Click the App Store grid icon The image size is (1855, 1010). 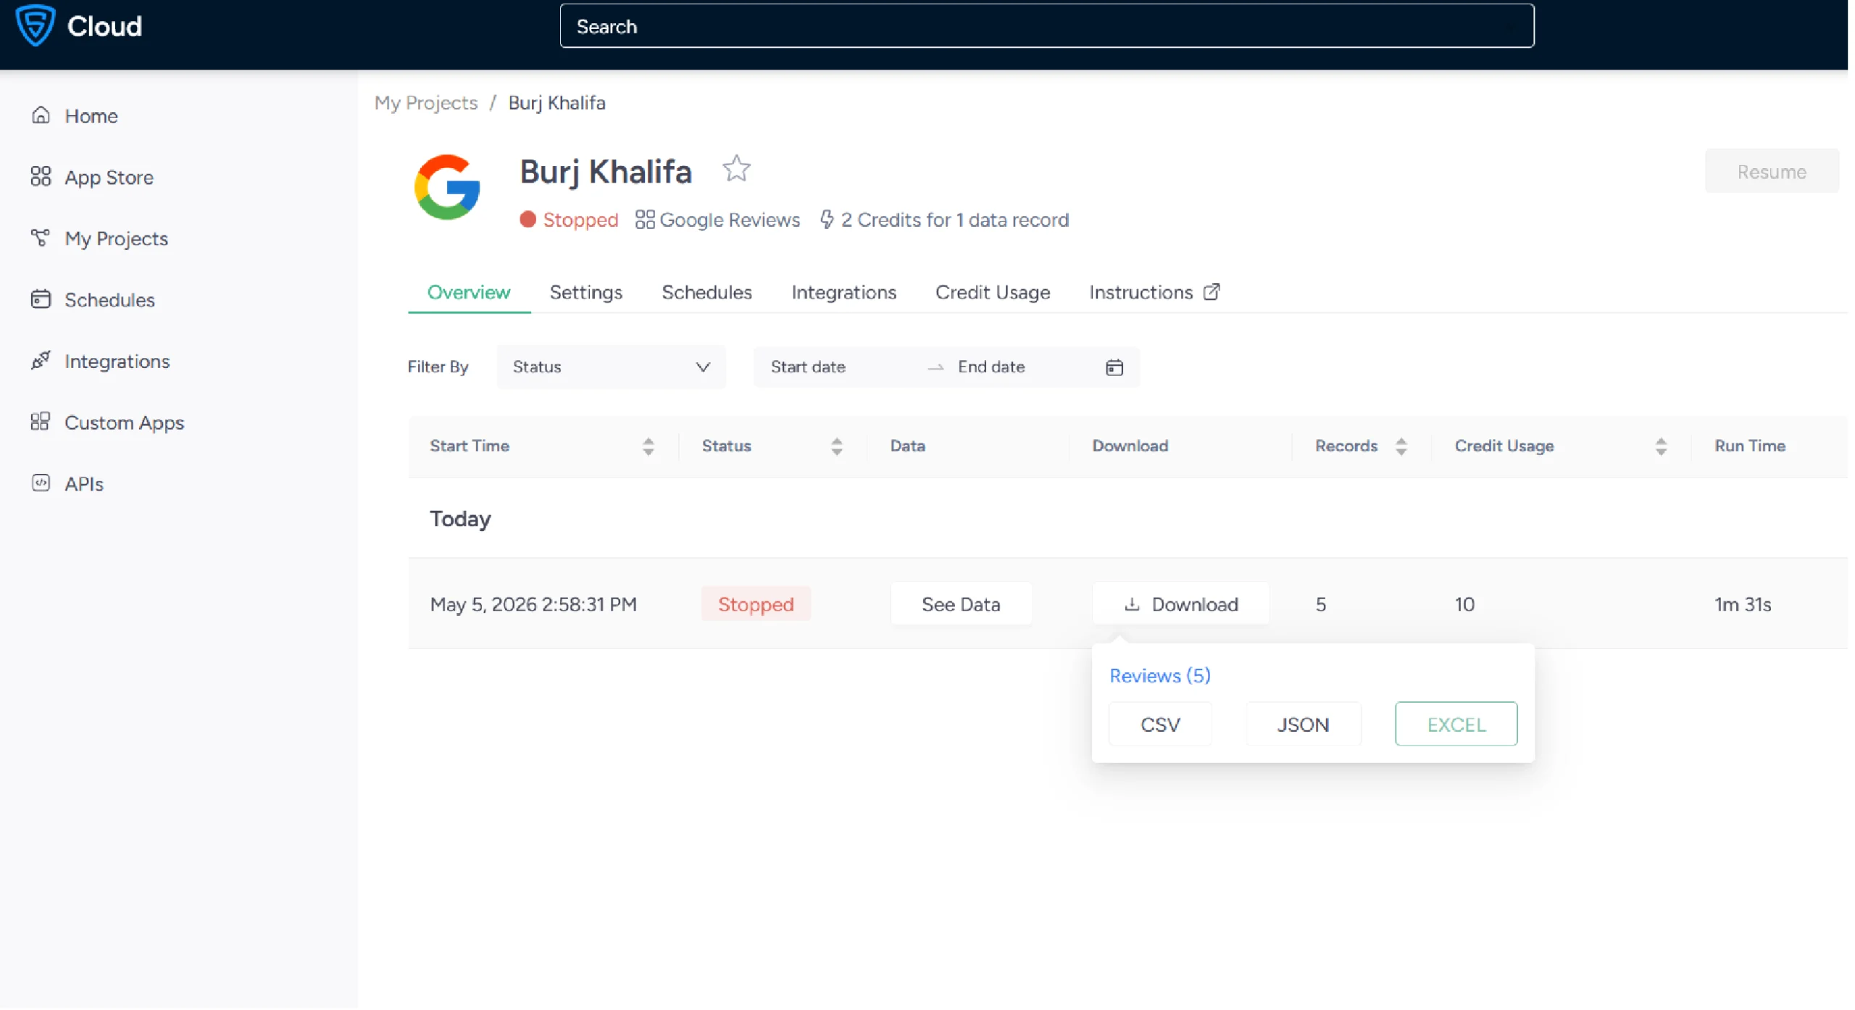click(41, 177)
